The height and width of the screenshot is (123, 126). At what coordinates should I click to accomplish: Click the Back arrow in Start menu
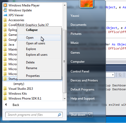tap(6, 105)
